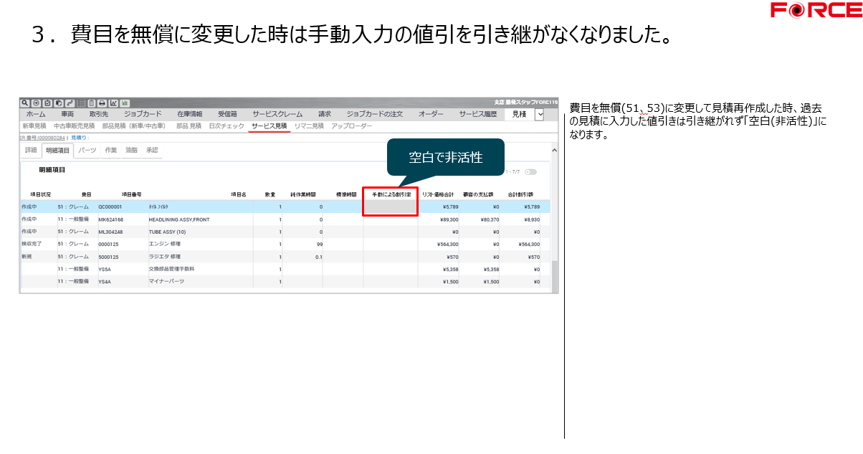
Task: Select the HEADLINING ASSY,FRONT row
Action: click(x=179, y=219)
